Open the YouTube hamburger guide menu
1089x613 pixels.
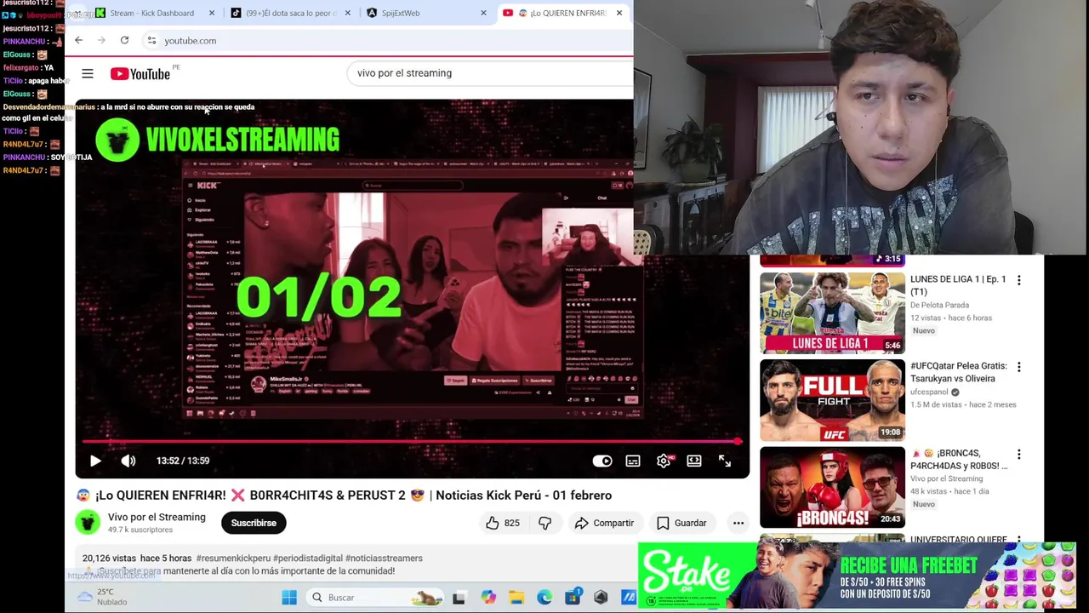click(88, 74)
